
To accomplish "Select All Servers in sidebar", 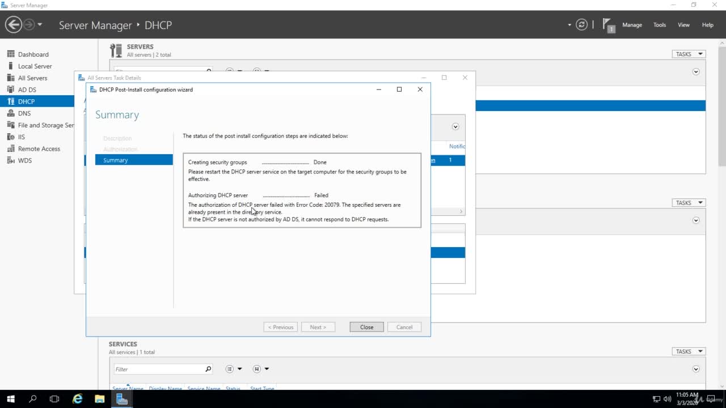I will (x=32, y=78).
